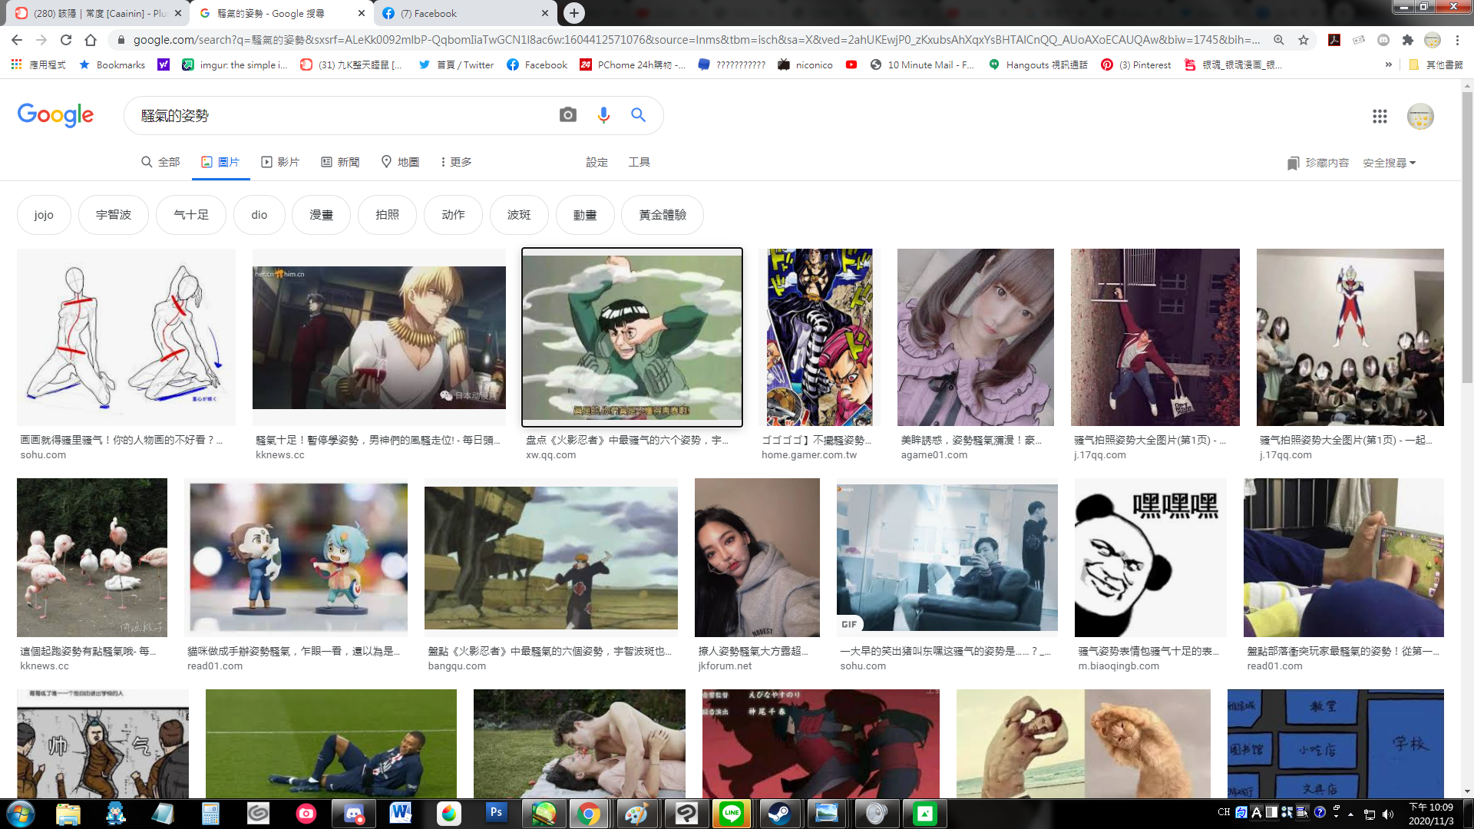Open the flamingos image from kknews.cc

tap(92, 557)
